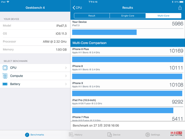
Task: Click the score 10108
Action: (176, 85)
